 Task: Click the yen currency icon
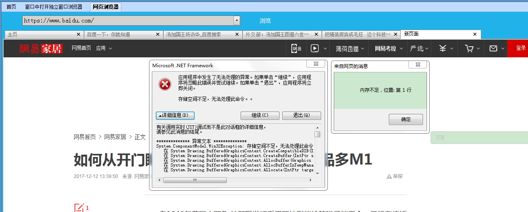click(443, 48)
